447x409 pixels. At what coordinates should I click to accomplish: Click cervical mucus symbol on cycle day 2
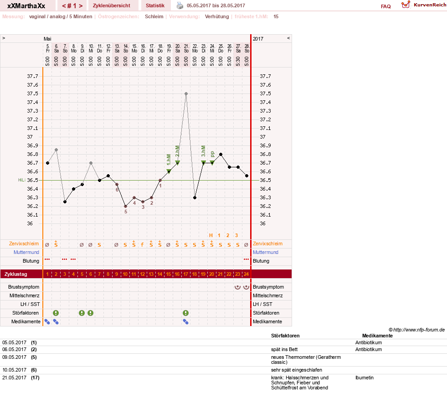[x=56, y=244]
